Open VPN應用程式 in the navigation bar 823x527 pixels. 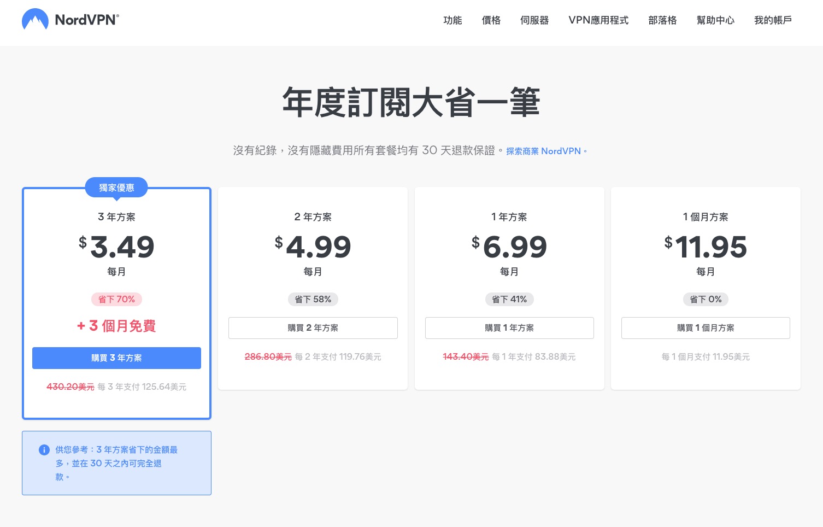(x=598, y=20)
